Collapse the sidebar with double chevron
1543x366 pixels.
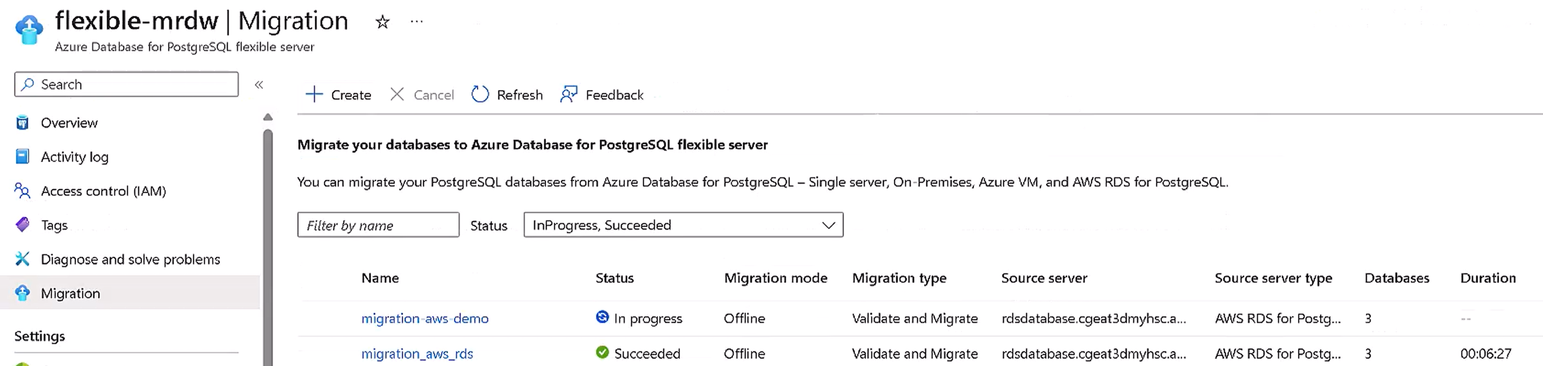tap(259, 85)
